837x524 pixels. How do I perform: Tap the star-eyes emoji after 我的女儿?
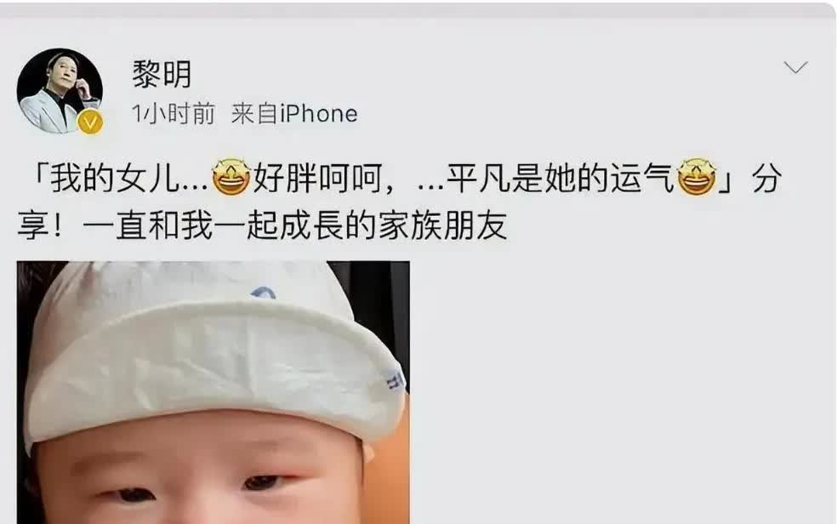point(231,177)
